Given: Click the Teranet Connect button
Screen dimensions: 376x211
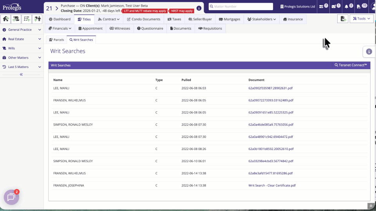Looking at the screenshot, I should [x=351, y=65].
